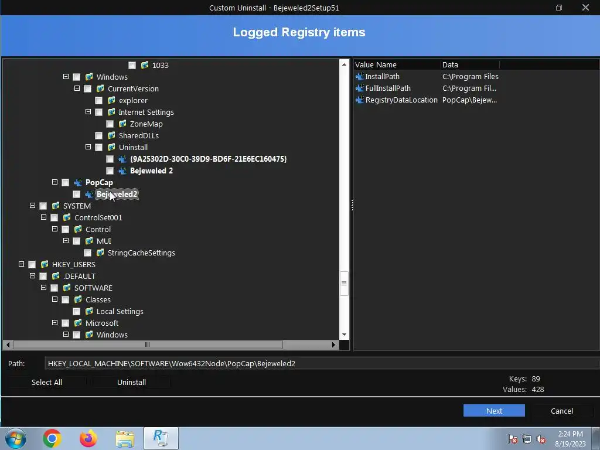The height and width of the screenshot is (450, 600).
Task: Click the Revo Uninstaller taskbar icon
Action: click(161, 438)
